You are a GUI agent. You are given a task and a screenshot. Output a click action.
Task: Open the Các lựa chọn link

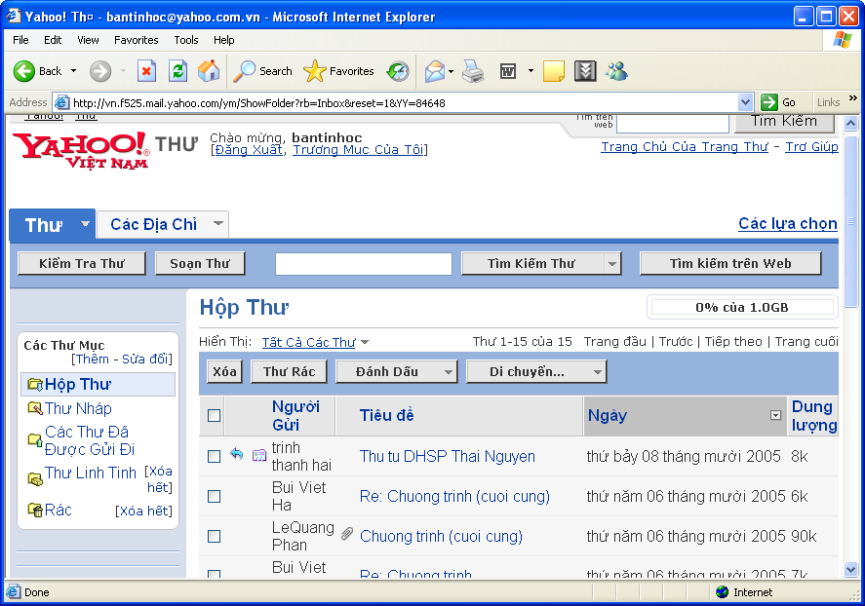(x=788, y=224)
